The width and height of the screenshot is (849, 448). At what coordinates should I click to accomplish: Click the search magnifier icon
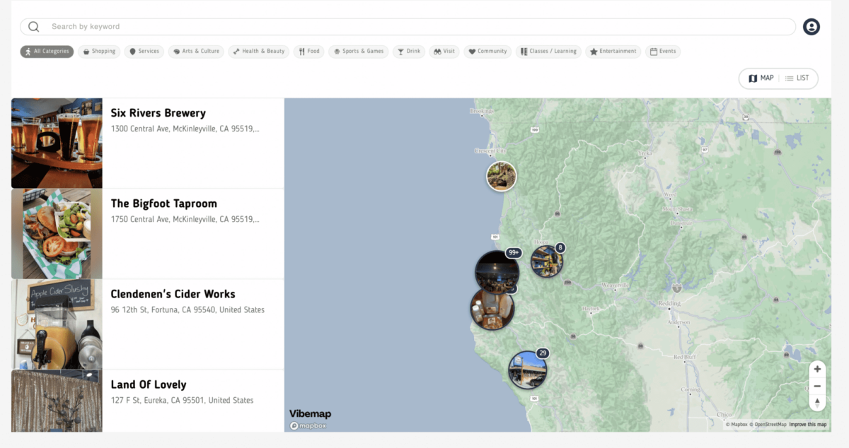point(33,27)
